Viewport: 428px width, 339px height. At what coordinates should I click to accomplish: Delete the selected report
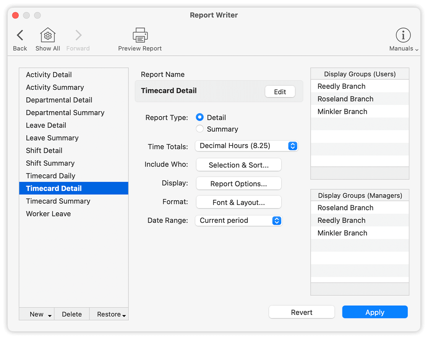coord(72,314)
